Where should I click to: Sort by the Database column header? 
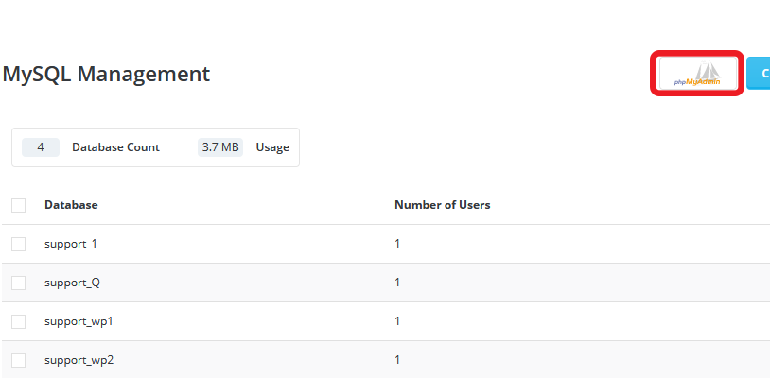click(71, 205)
